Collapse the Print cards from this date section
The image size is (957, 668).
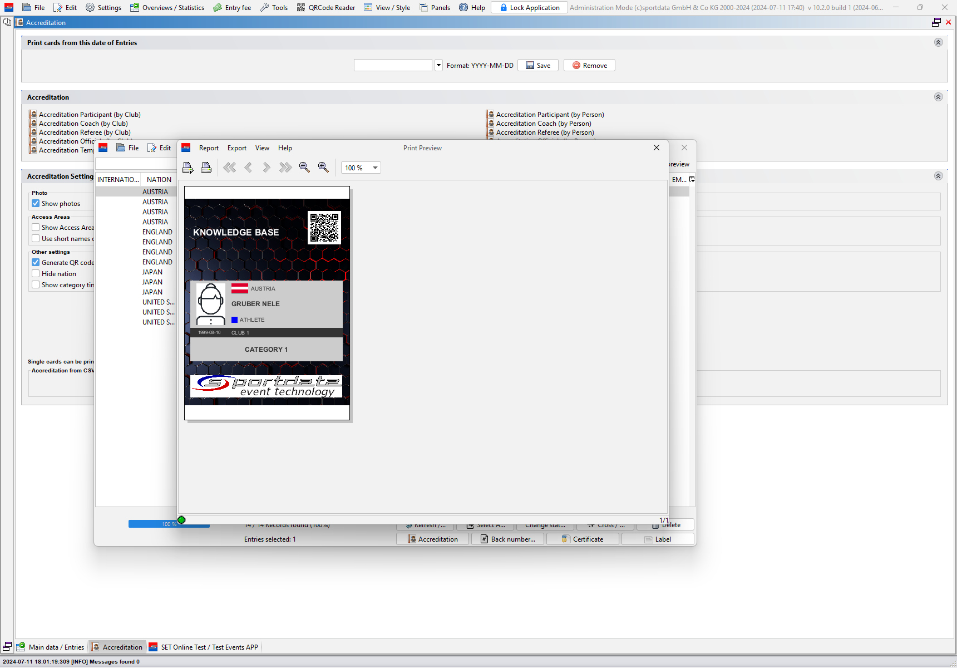click(938, 42)
